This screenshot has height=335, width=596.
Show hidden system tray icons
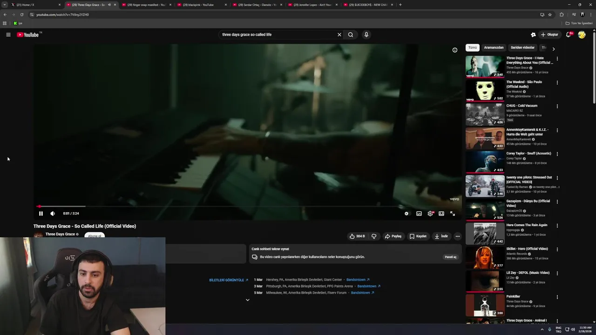point(542,329)
